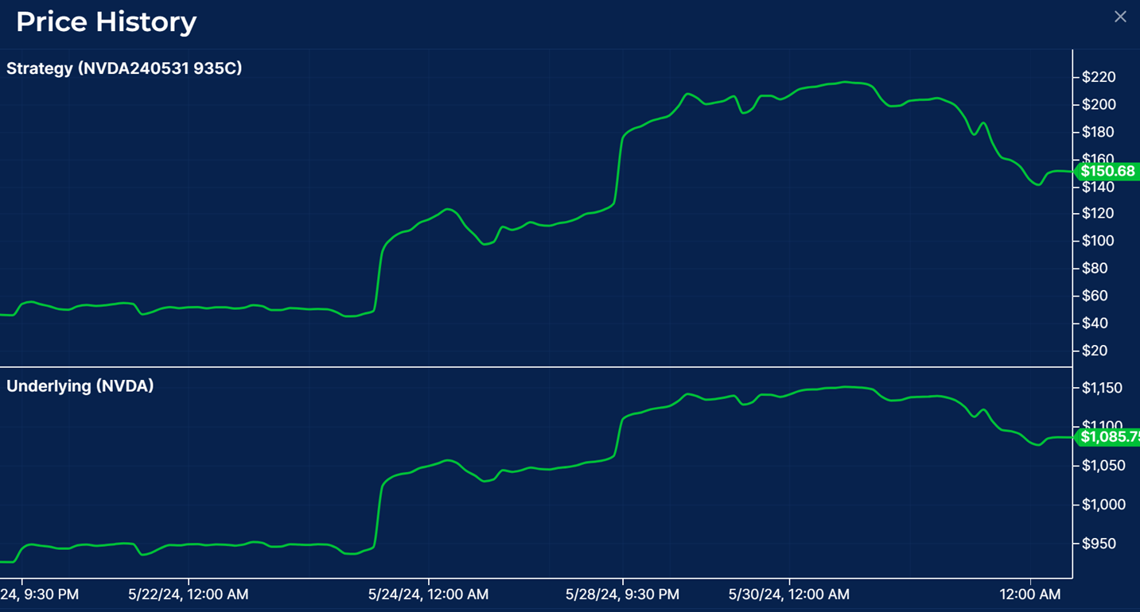1140x612 pixels.
Task: Close the Price History panel
Action: [x=1120, y=17]
